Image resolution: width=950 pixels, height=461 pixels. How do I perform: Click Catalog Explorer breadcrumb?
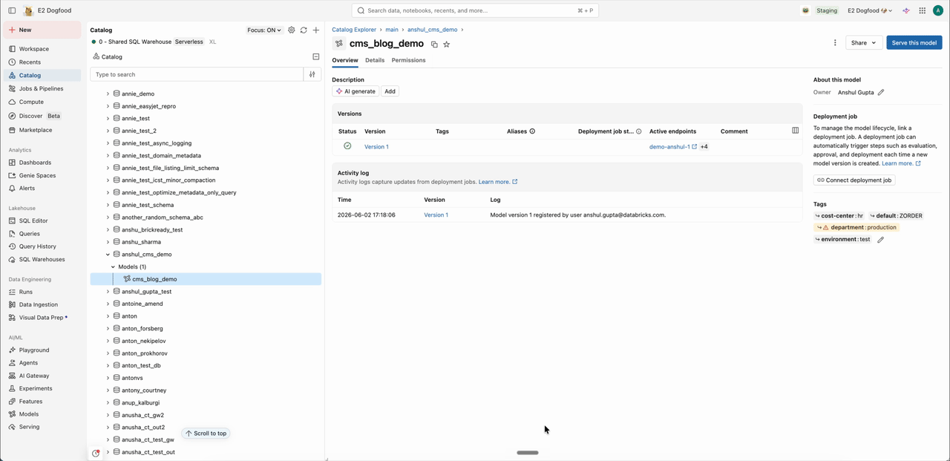pos(354,30)
